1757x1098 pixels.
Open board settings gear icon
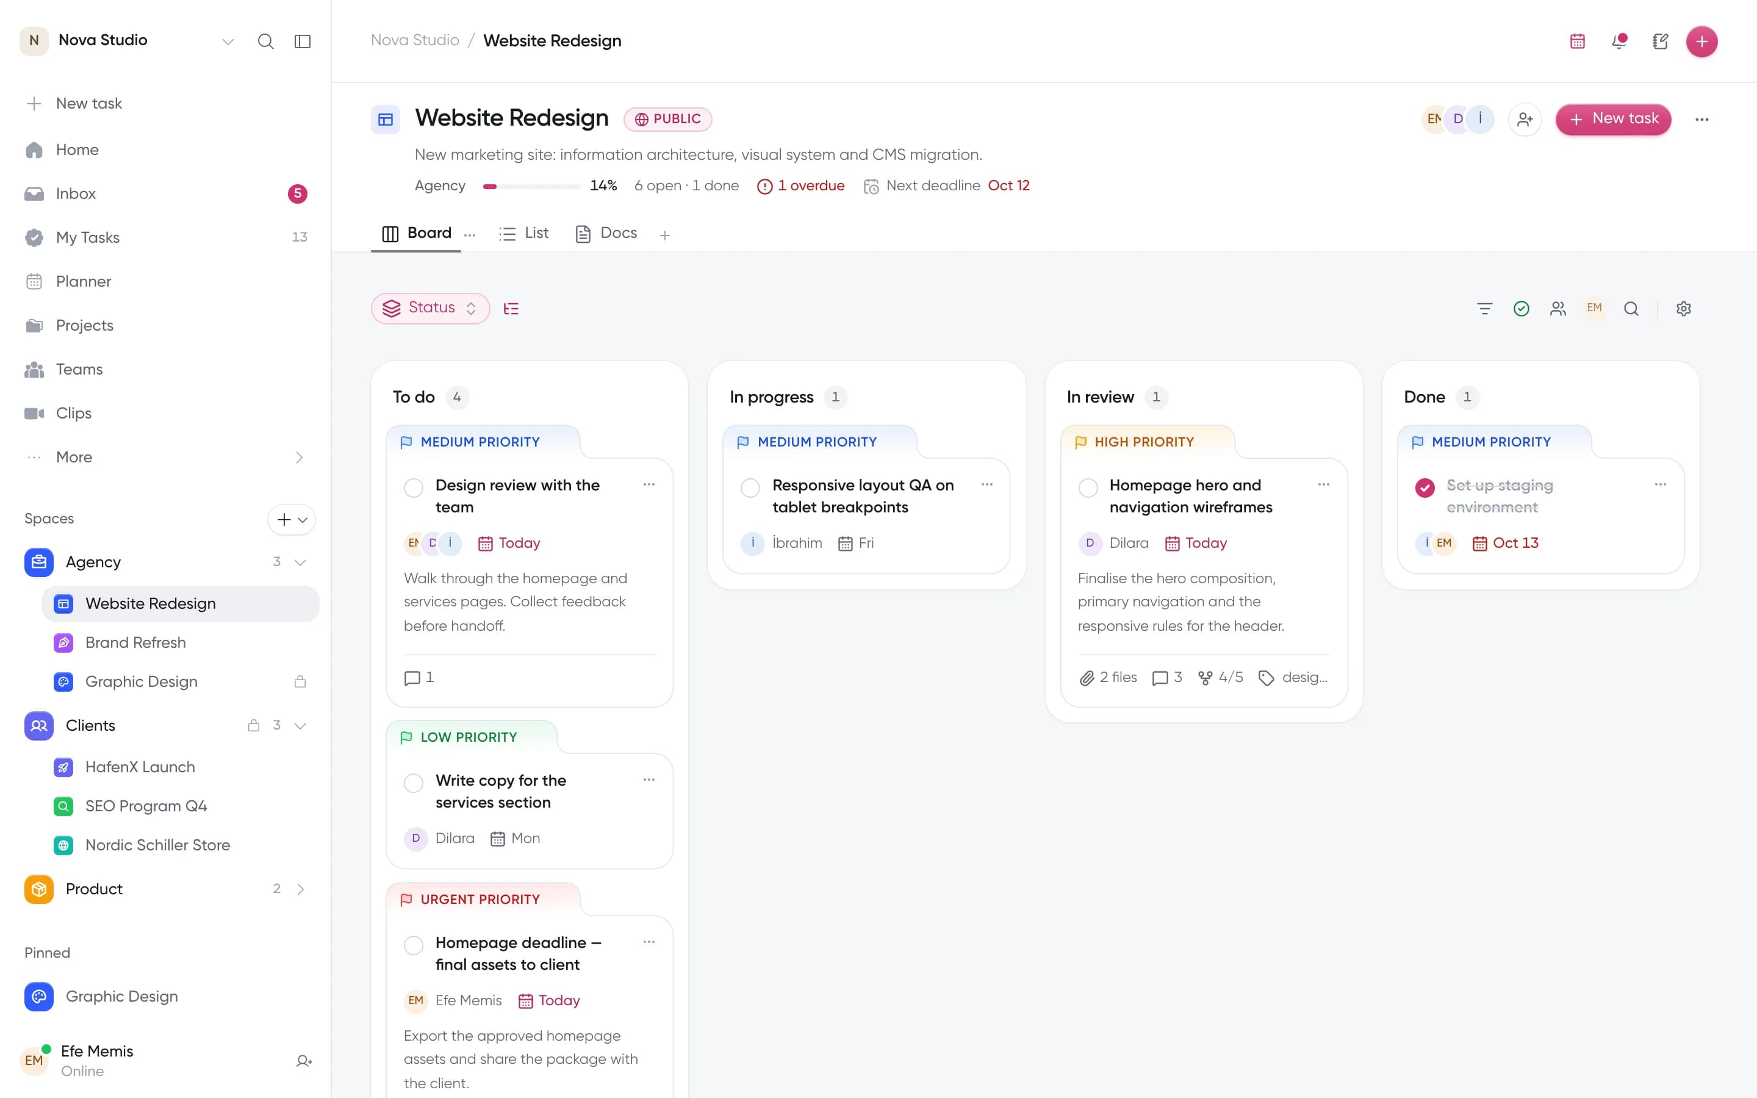point(1683,309)
